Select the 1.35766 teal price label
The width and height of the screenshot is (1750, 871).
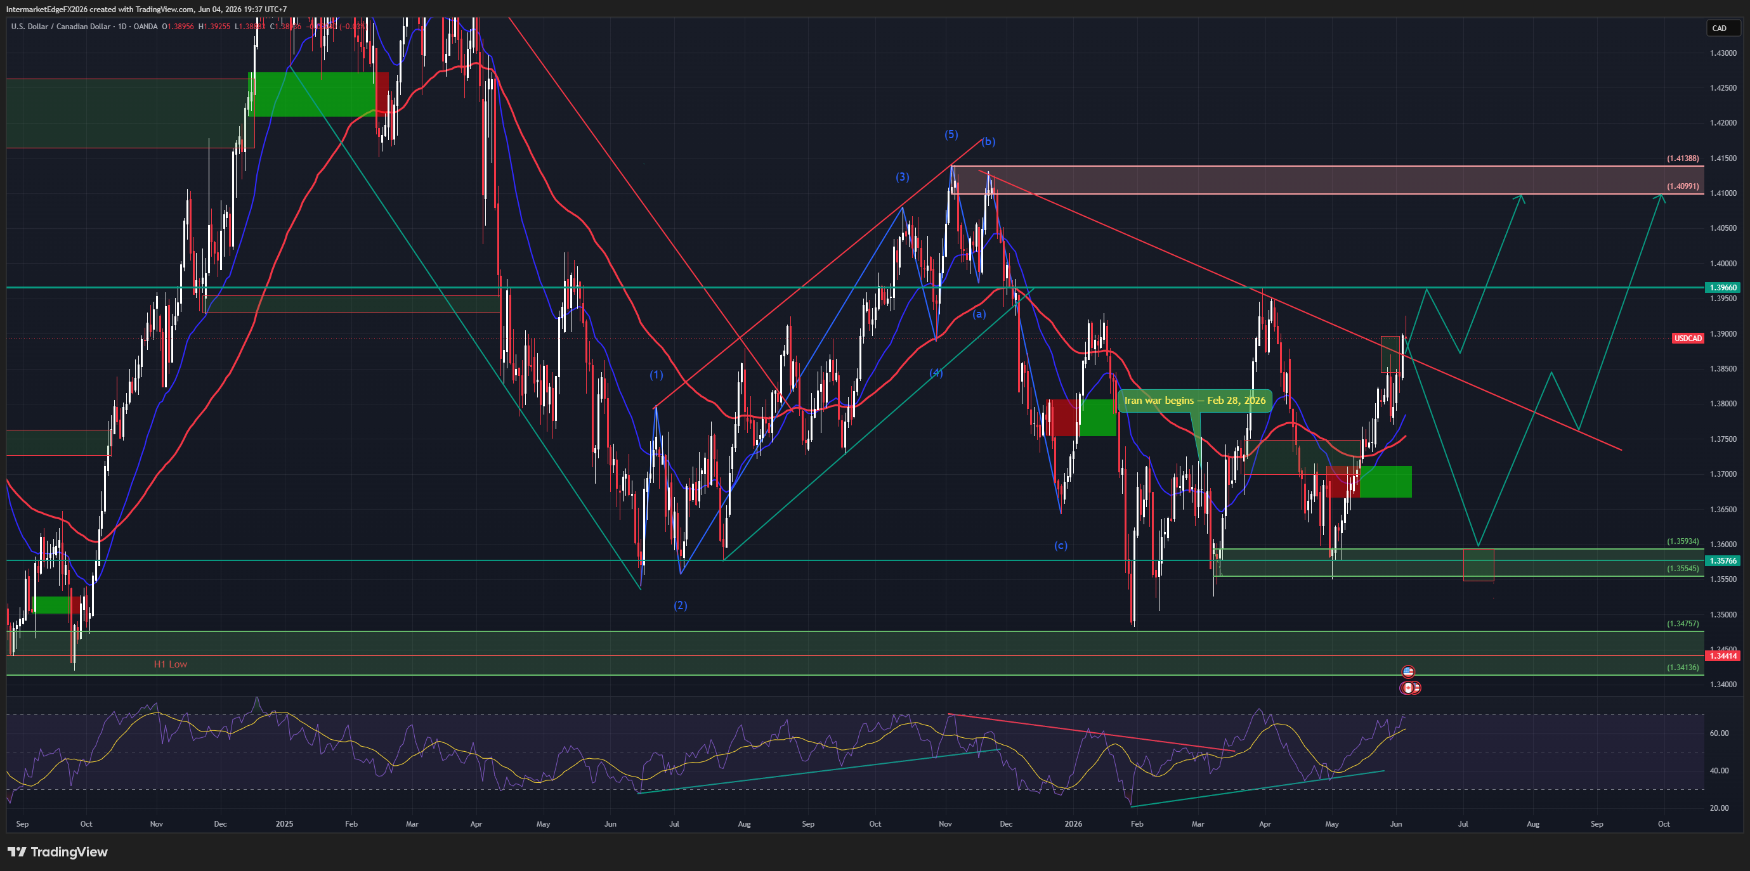coord(1723,561)
